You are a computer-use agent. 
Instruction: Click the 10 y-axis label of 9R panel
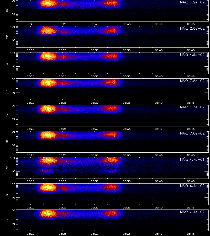13,224
